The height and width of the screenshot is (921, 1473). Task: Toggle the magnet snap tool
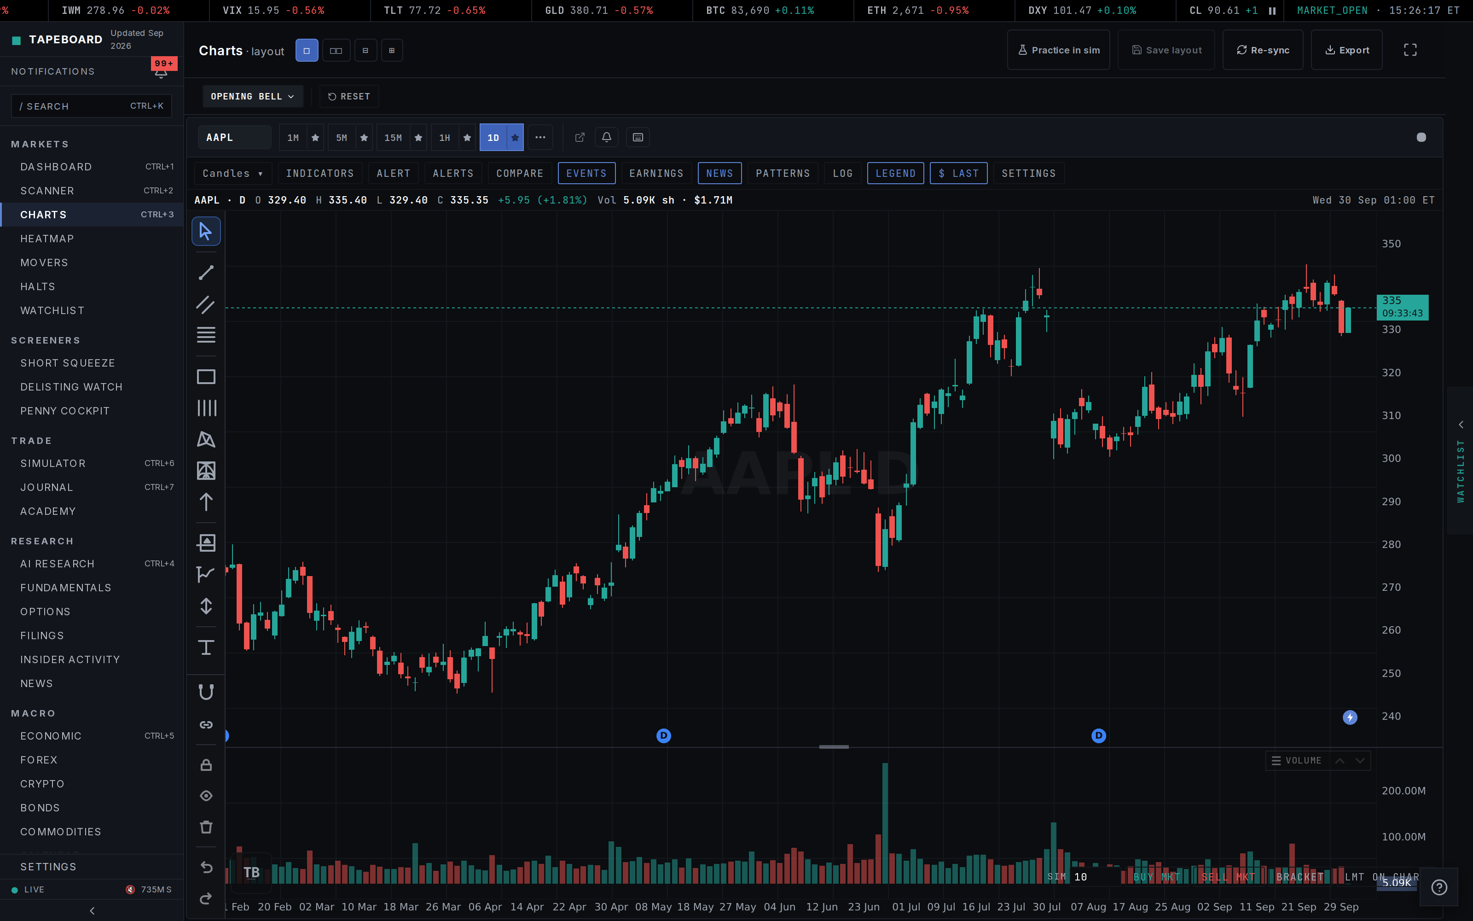206,693
